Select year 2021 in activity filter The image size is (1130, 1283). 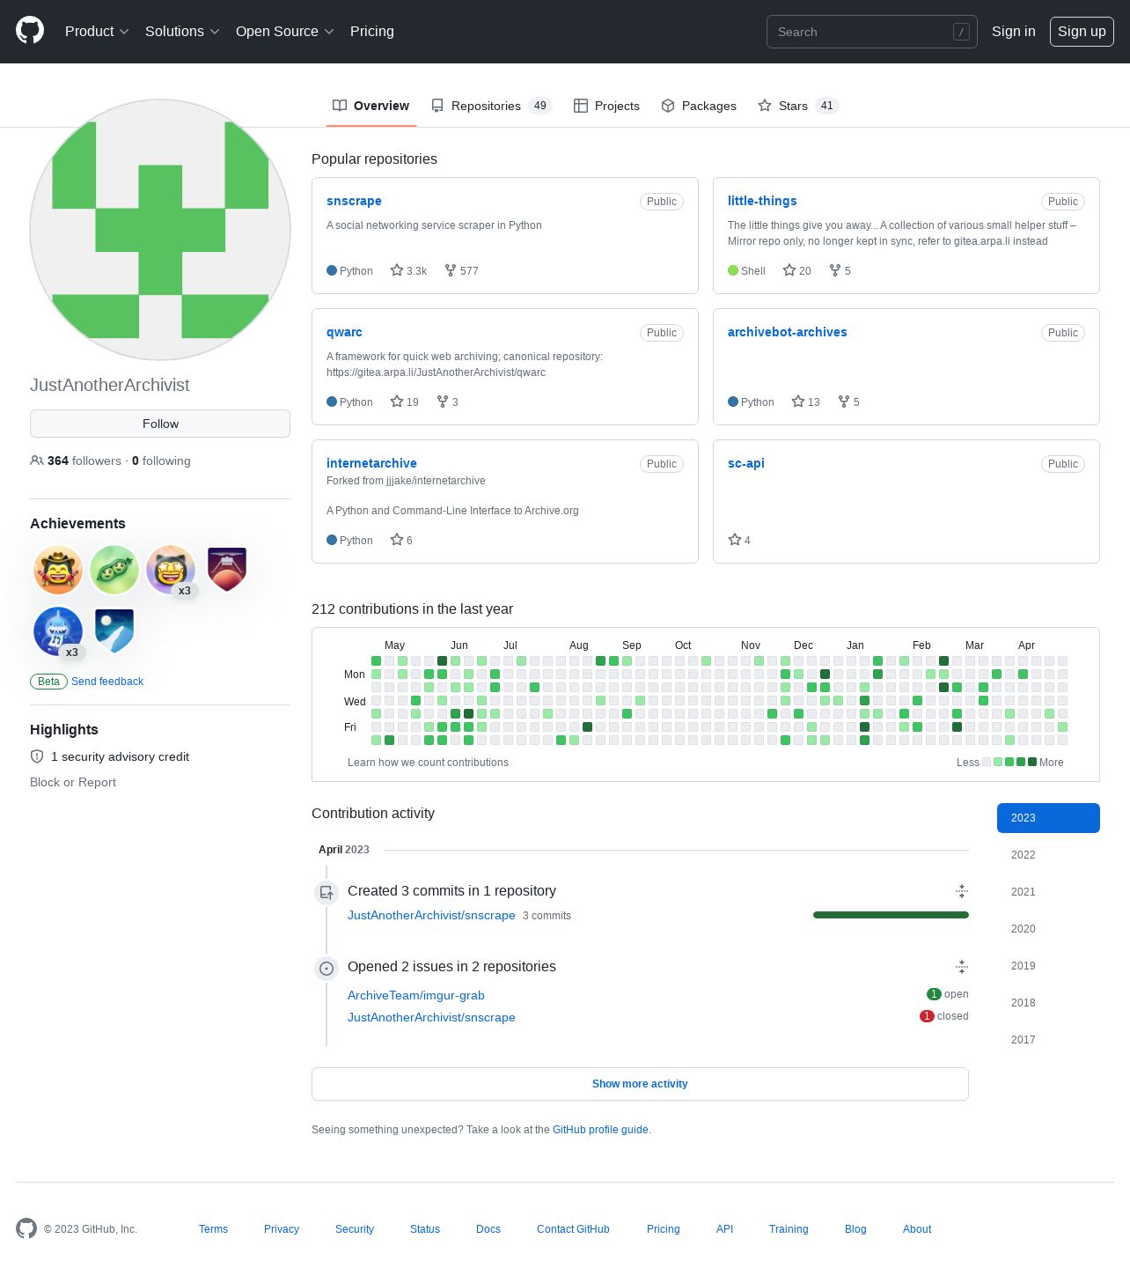[x=1048, y=892]
